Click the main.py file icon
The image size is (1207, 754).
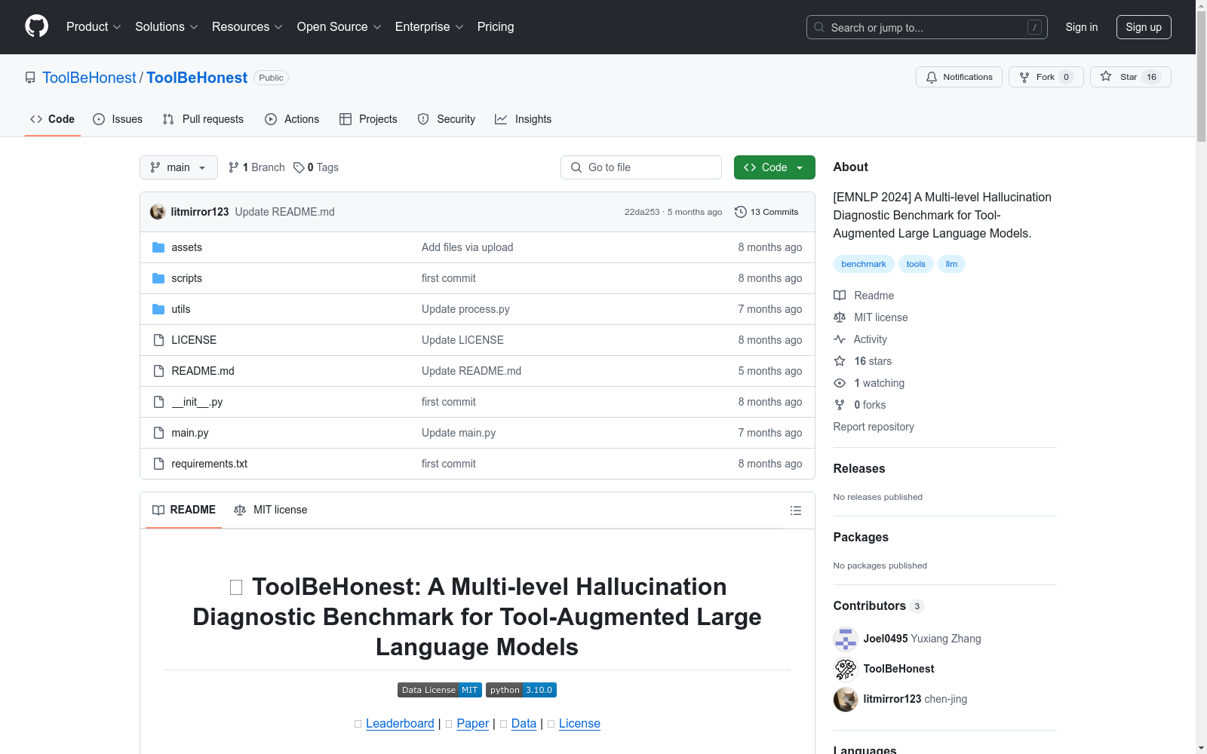[158, 433]
